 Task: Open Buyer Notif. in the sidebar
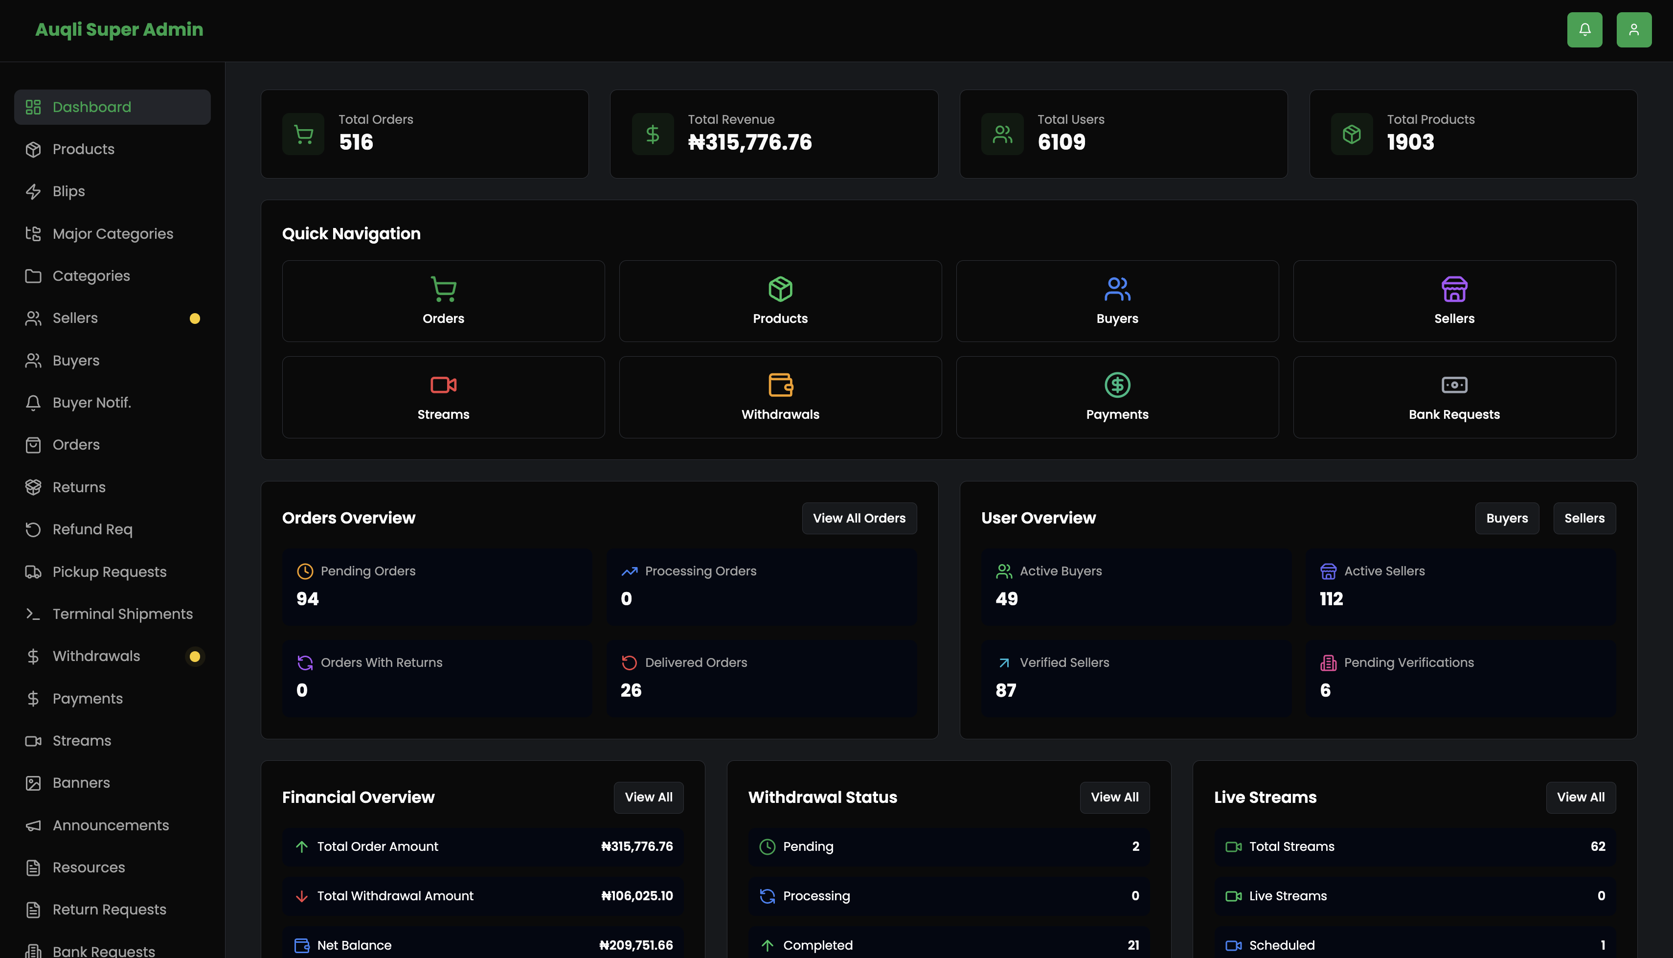click(91, 402)
